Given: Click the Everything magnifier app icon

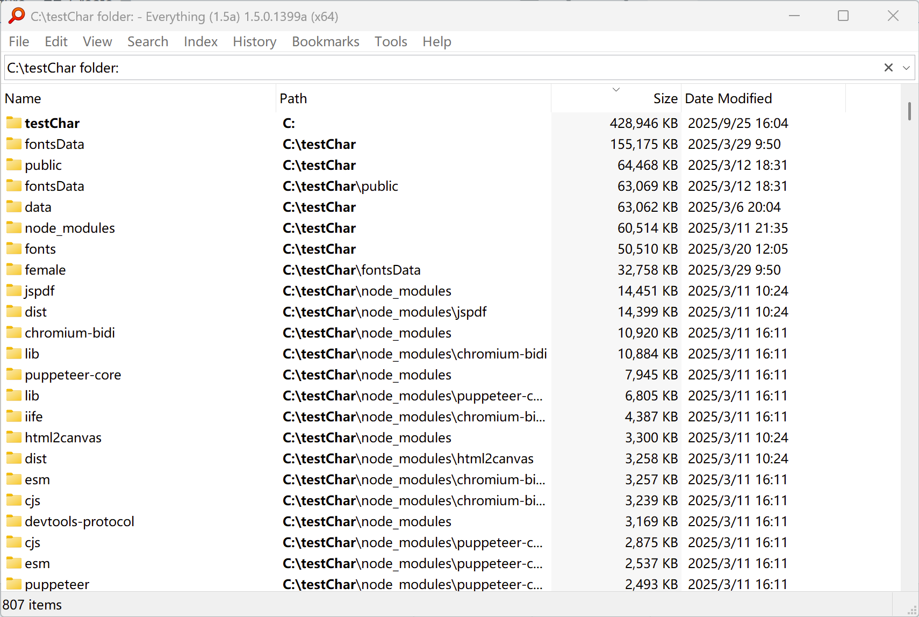Looking at the screenshot, I should coord(17,16).
